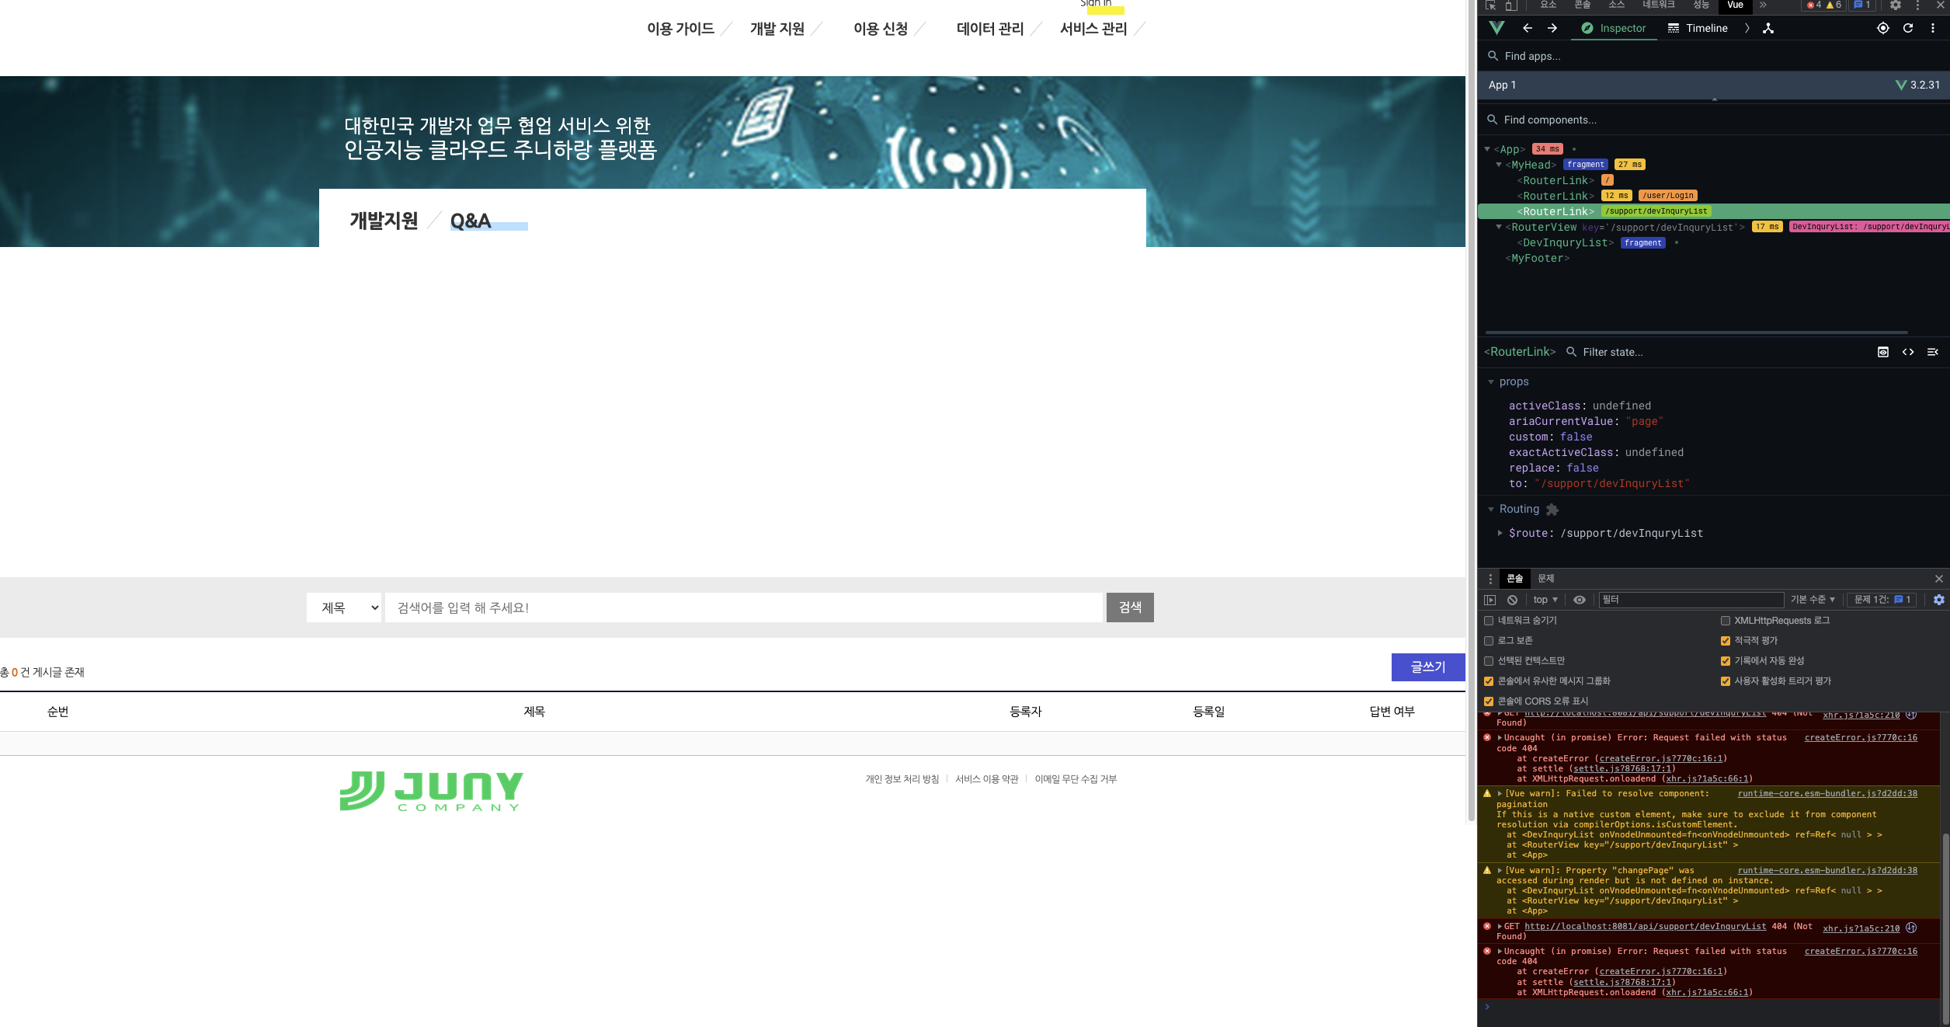Go back with Vue DevTools left arrow
The width and height of the screenshot is (1950, 1027).
point(1528,28)
